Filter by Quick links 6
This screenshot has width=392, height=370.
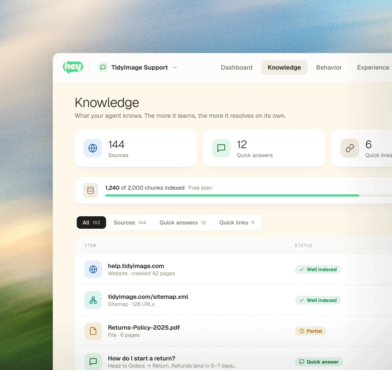coord(237,222)
